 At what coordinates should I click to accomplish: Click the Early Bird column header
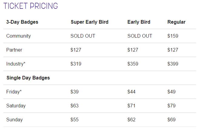tap(139, 22)
